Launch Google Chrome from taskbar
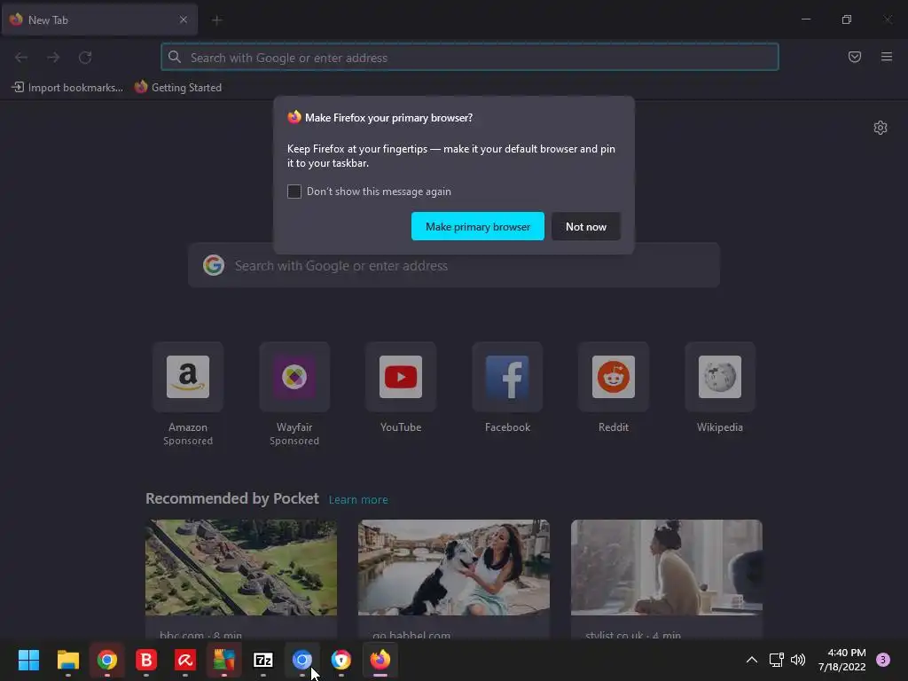The height and width of the screenshot is (681, 908). click(x=107, y=660)
